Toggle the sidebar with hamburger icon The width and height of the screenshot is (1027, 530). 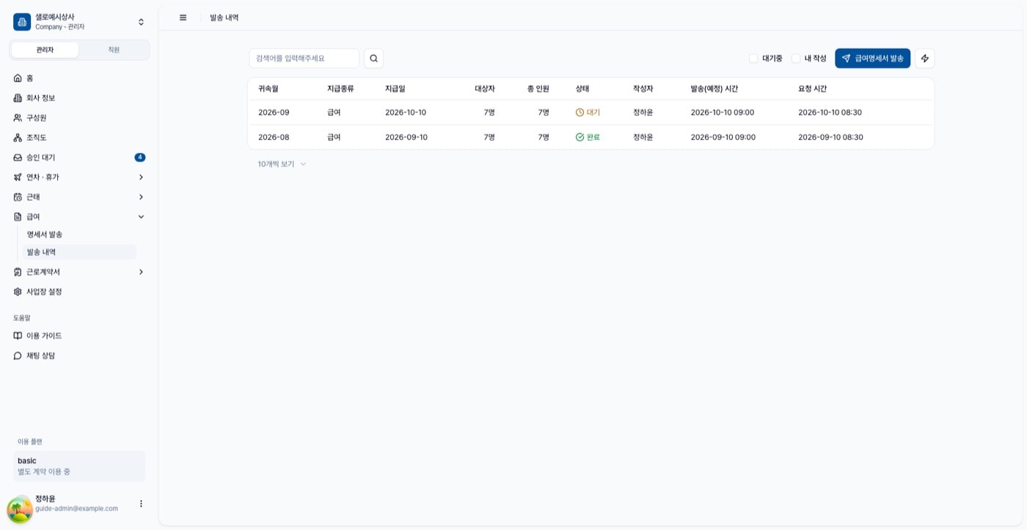click(x=183, y=18)
